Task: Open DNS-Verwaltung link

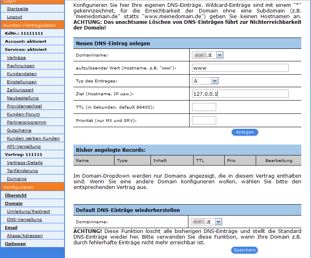Action: coord(24,220)
